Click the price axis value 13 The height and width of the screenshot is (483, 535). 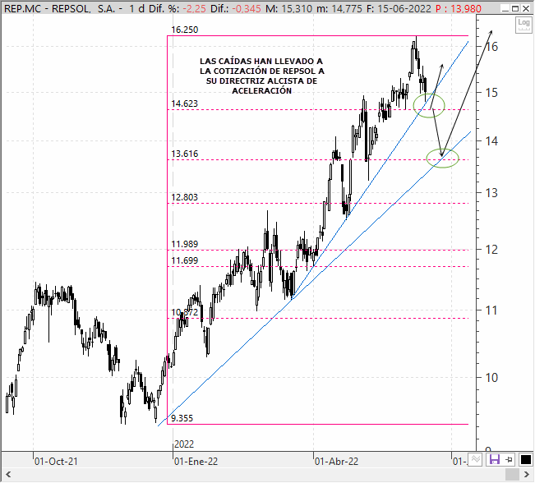tap(491, 193)
